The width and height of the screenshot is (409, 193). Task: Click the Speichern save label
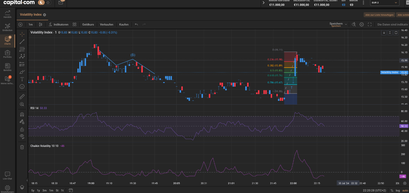[x=336, y=24]
